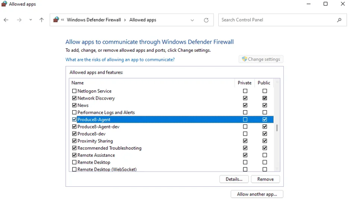Open risks of allowing an app link
This screenshot has width=350, height=201.
(120, 60)
